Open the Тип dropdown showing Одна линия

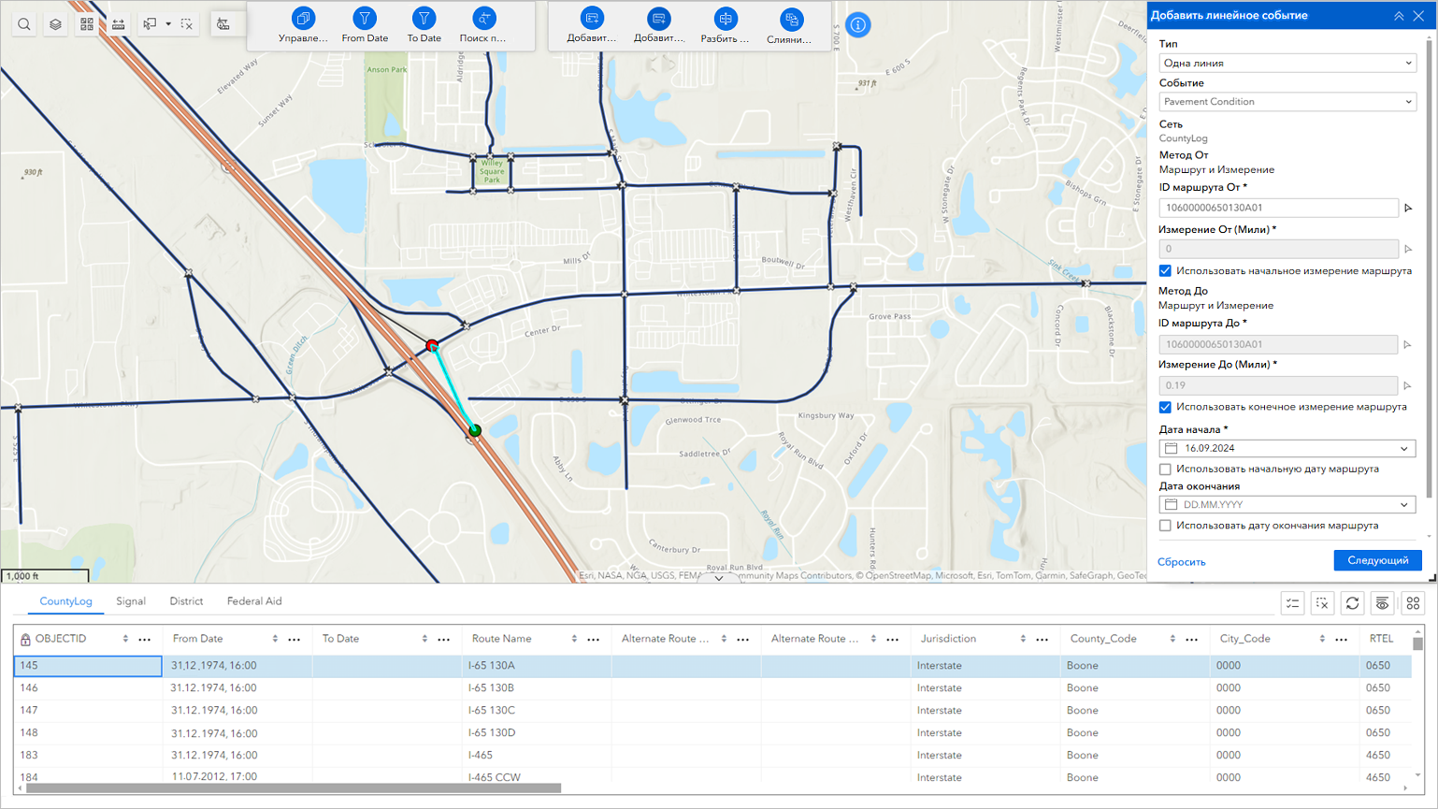click(x=1287, y=63)
